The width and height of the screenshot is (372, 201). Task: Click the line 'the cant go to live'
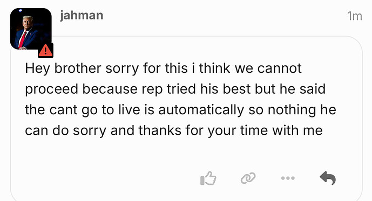[x=180, y=110]
